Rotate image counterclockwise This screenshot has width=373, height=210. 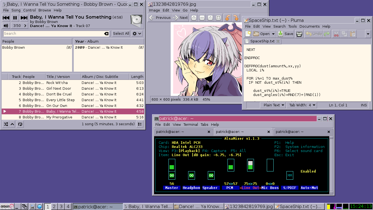pos(227,17)
